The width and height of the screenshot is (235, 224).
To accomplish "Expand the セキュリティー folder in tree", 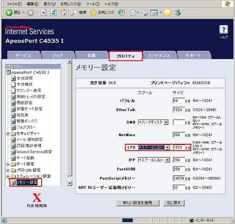I will [8, 134].
